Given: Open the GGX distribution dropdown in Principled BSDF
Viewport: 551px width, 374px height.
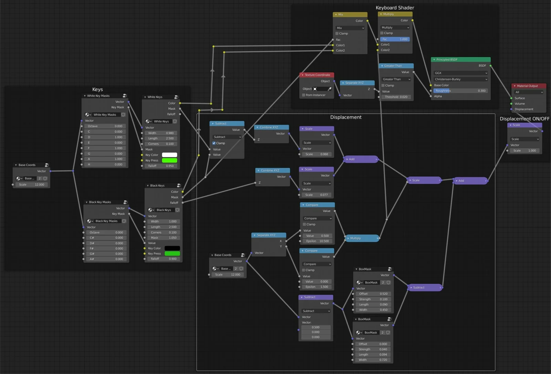Looking at the screenshot, I should (460, 73).
